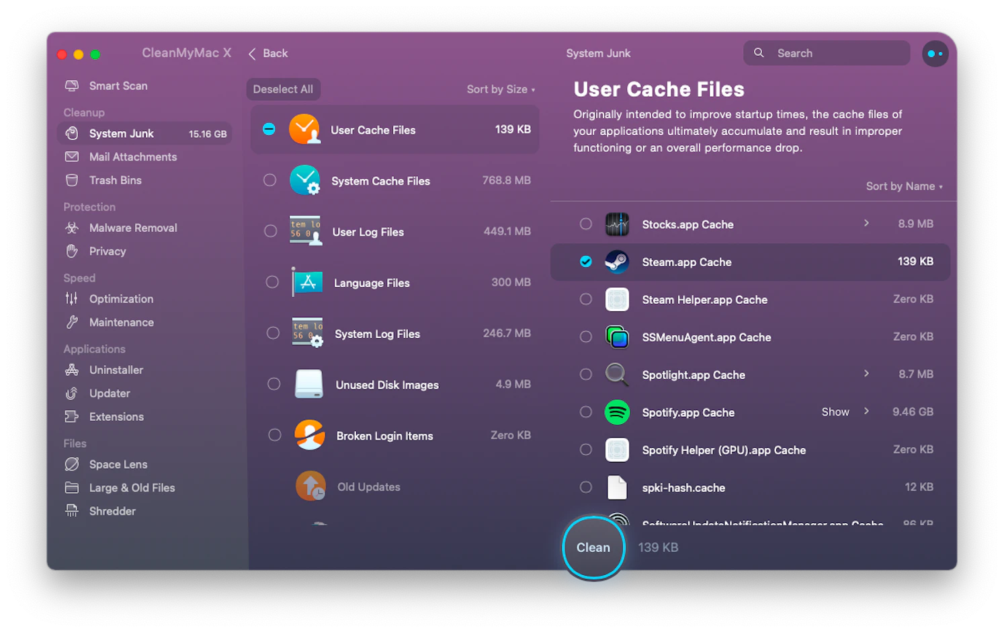Check the SSMenuAgent.app Cache checkbox
The width and height of the screenshot is (1004, 632).
586,337
